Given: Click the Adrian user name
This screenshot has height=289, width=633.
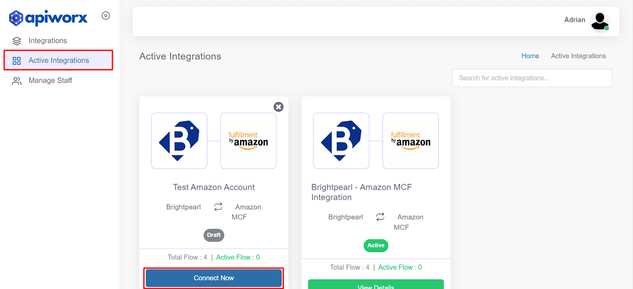Looking at the screenshot, I should tap(574, 20).
